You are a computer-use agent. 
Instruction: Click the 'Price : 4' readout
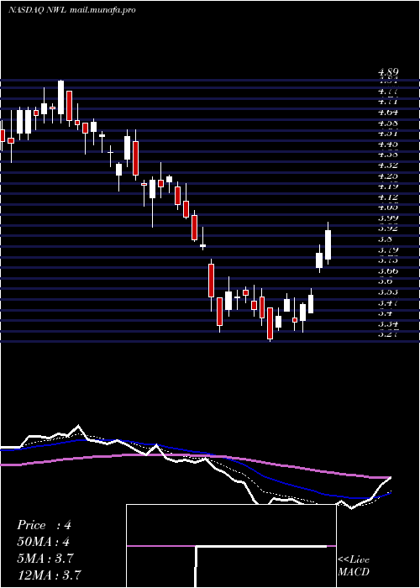44,525
